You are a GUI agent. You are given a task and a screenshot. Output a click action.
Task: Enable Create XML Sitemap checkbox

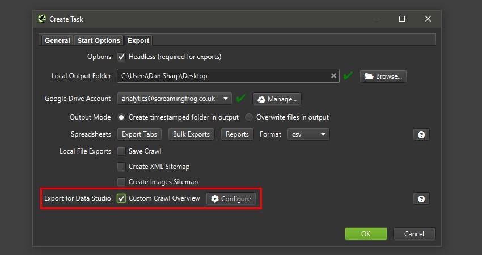pos(121,167)
